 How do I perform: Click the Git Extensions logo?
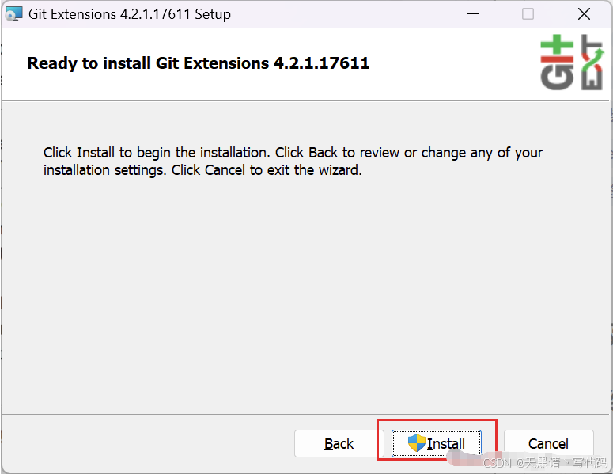(x=572, y=63)
